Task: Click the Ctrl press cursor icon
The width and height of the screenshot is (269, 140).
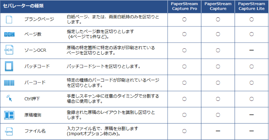Action: point(9,98)
